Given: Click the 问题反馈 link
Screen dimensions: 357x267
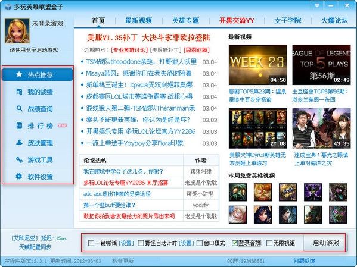Looking at the screenshot, I should 304,261.
